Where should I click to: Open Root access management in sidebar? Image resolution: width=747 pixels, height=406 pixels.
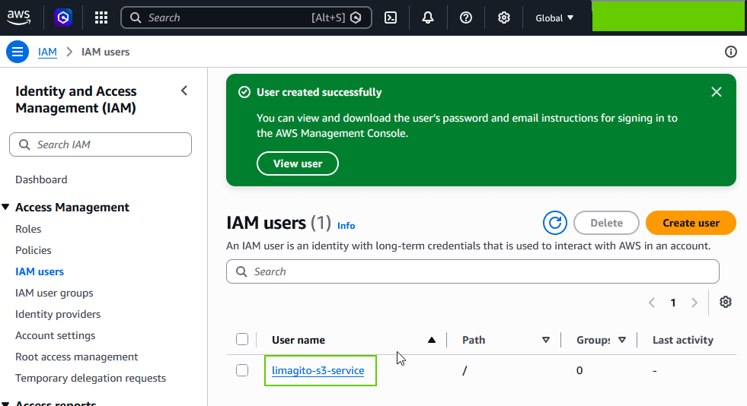[x=77, y=357]
